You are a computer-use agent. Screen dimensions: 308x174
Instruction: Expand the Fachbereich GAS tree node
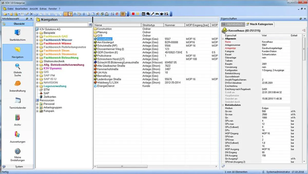click(x=37, y=37)
